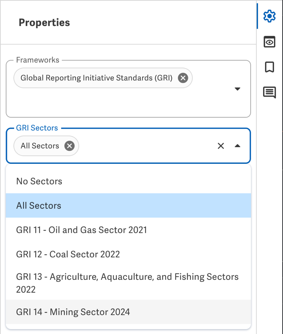Choose GRI 13 - Agriculture, Aquaculture, and Fishing
Image resolution: width=283 pixels, height=334 pixels.
tap(129, 283)
